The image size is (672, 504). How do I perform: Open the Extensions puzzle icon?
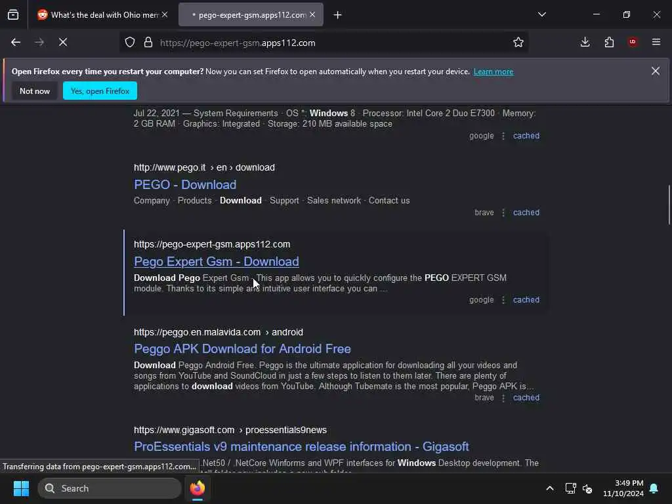point(609,43)
